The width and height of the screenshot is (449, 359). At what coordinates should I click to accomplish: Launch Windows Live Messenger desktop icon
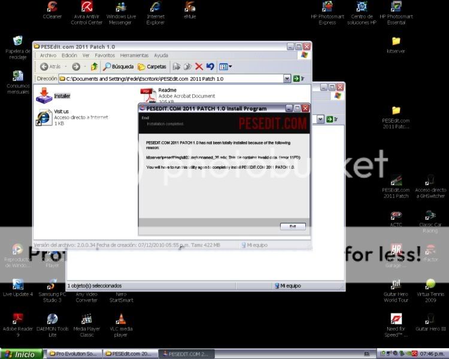[121, 13]
